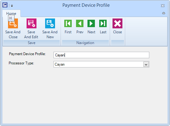The image size is (170, 126).
Task: Click the Save group label in ribbon
Action: click(32, 43)
